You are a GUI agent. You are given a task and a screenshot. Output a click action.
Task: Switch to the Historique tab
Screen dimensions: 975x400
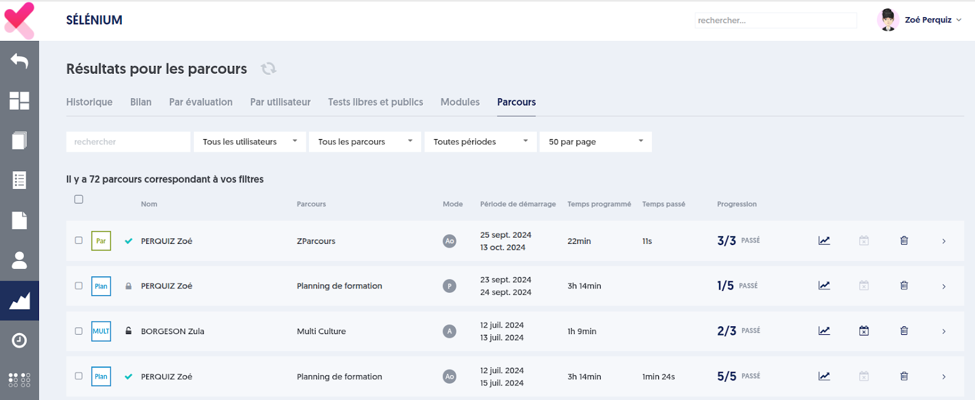[89, 102]
